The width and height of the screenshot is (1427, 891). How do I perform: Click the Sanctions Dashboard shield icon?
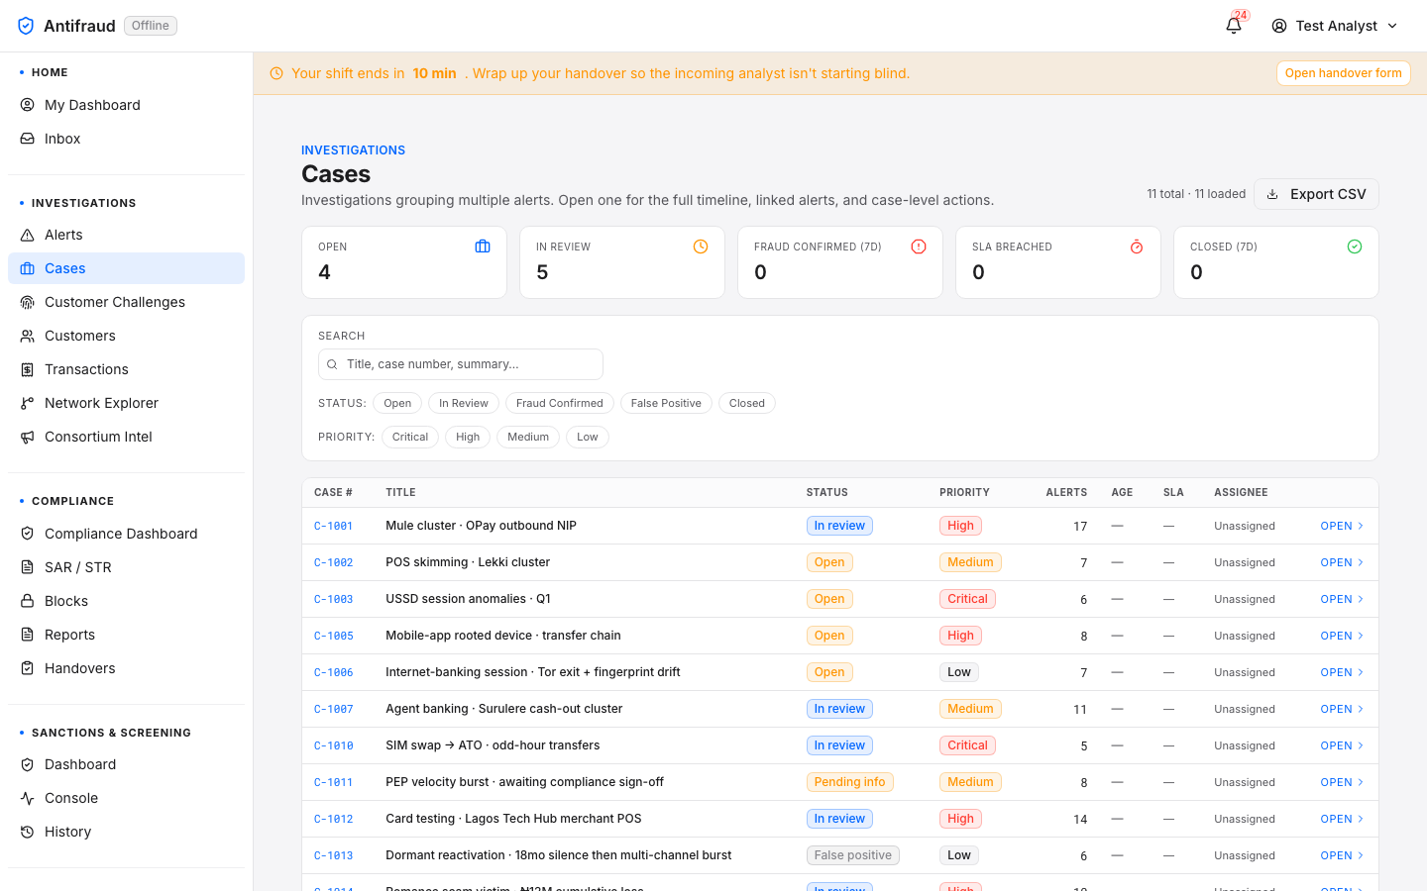pos(28,764)
